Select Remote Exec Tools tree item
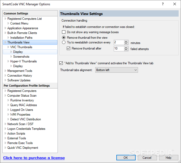 coord(20,143)
